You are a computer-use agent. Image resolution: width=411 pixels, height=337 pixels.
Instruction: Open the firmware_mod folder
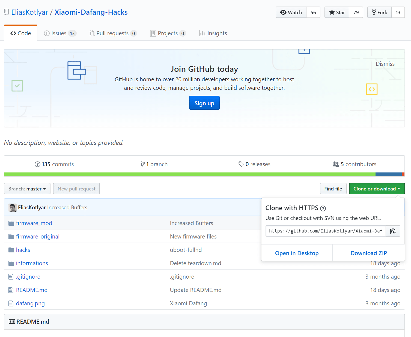click(34, 223)
